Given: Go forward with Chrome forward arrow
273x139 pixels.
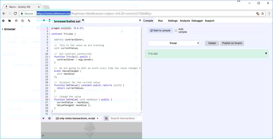Looking at the screenshot, I should (x=10, y=13).
